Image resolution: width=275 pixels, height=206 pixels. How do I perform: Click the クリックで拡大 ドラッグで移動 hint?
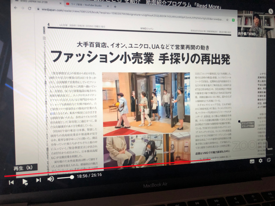point(247,124)
